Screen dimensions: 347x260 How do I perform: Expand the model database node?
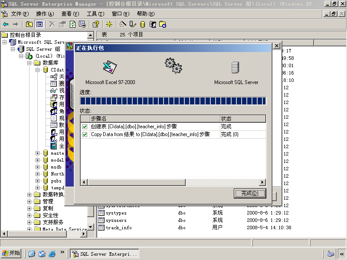[38, 160]
